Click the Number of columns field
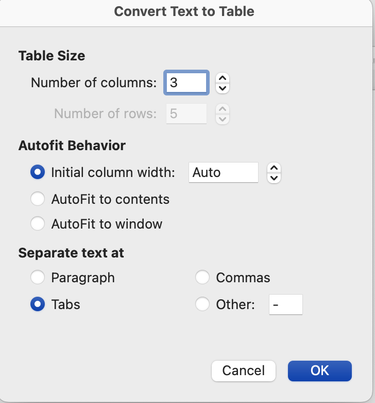Screen dimensions: 375x403 (x=186, y=83)
